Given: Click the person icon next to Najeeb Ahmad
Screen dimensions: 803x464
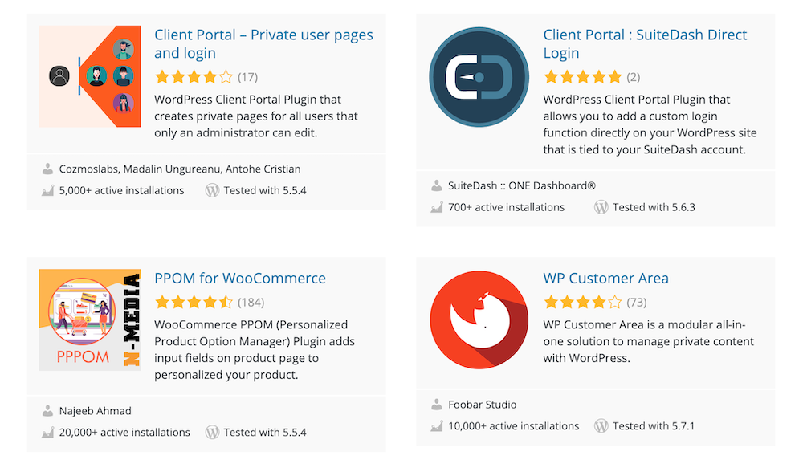Looking at the screenshot, I should point(48,410).
